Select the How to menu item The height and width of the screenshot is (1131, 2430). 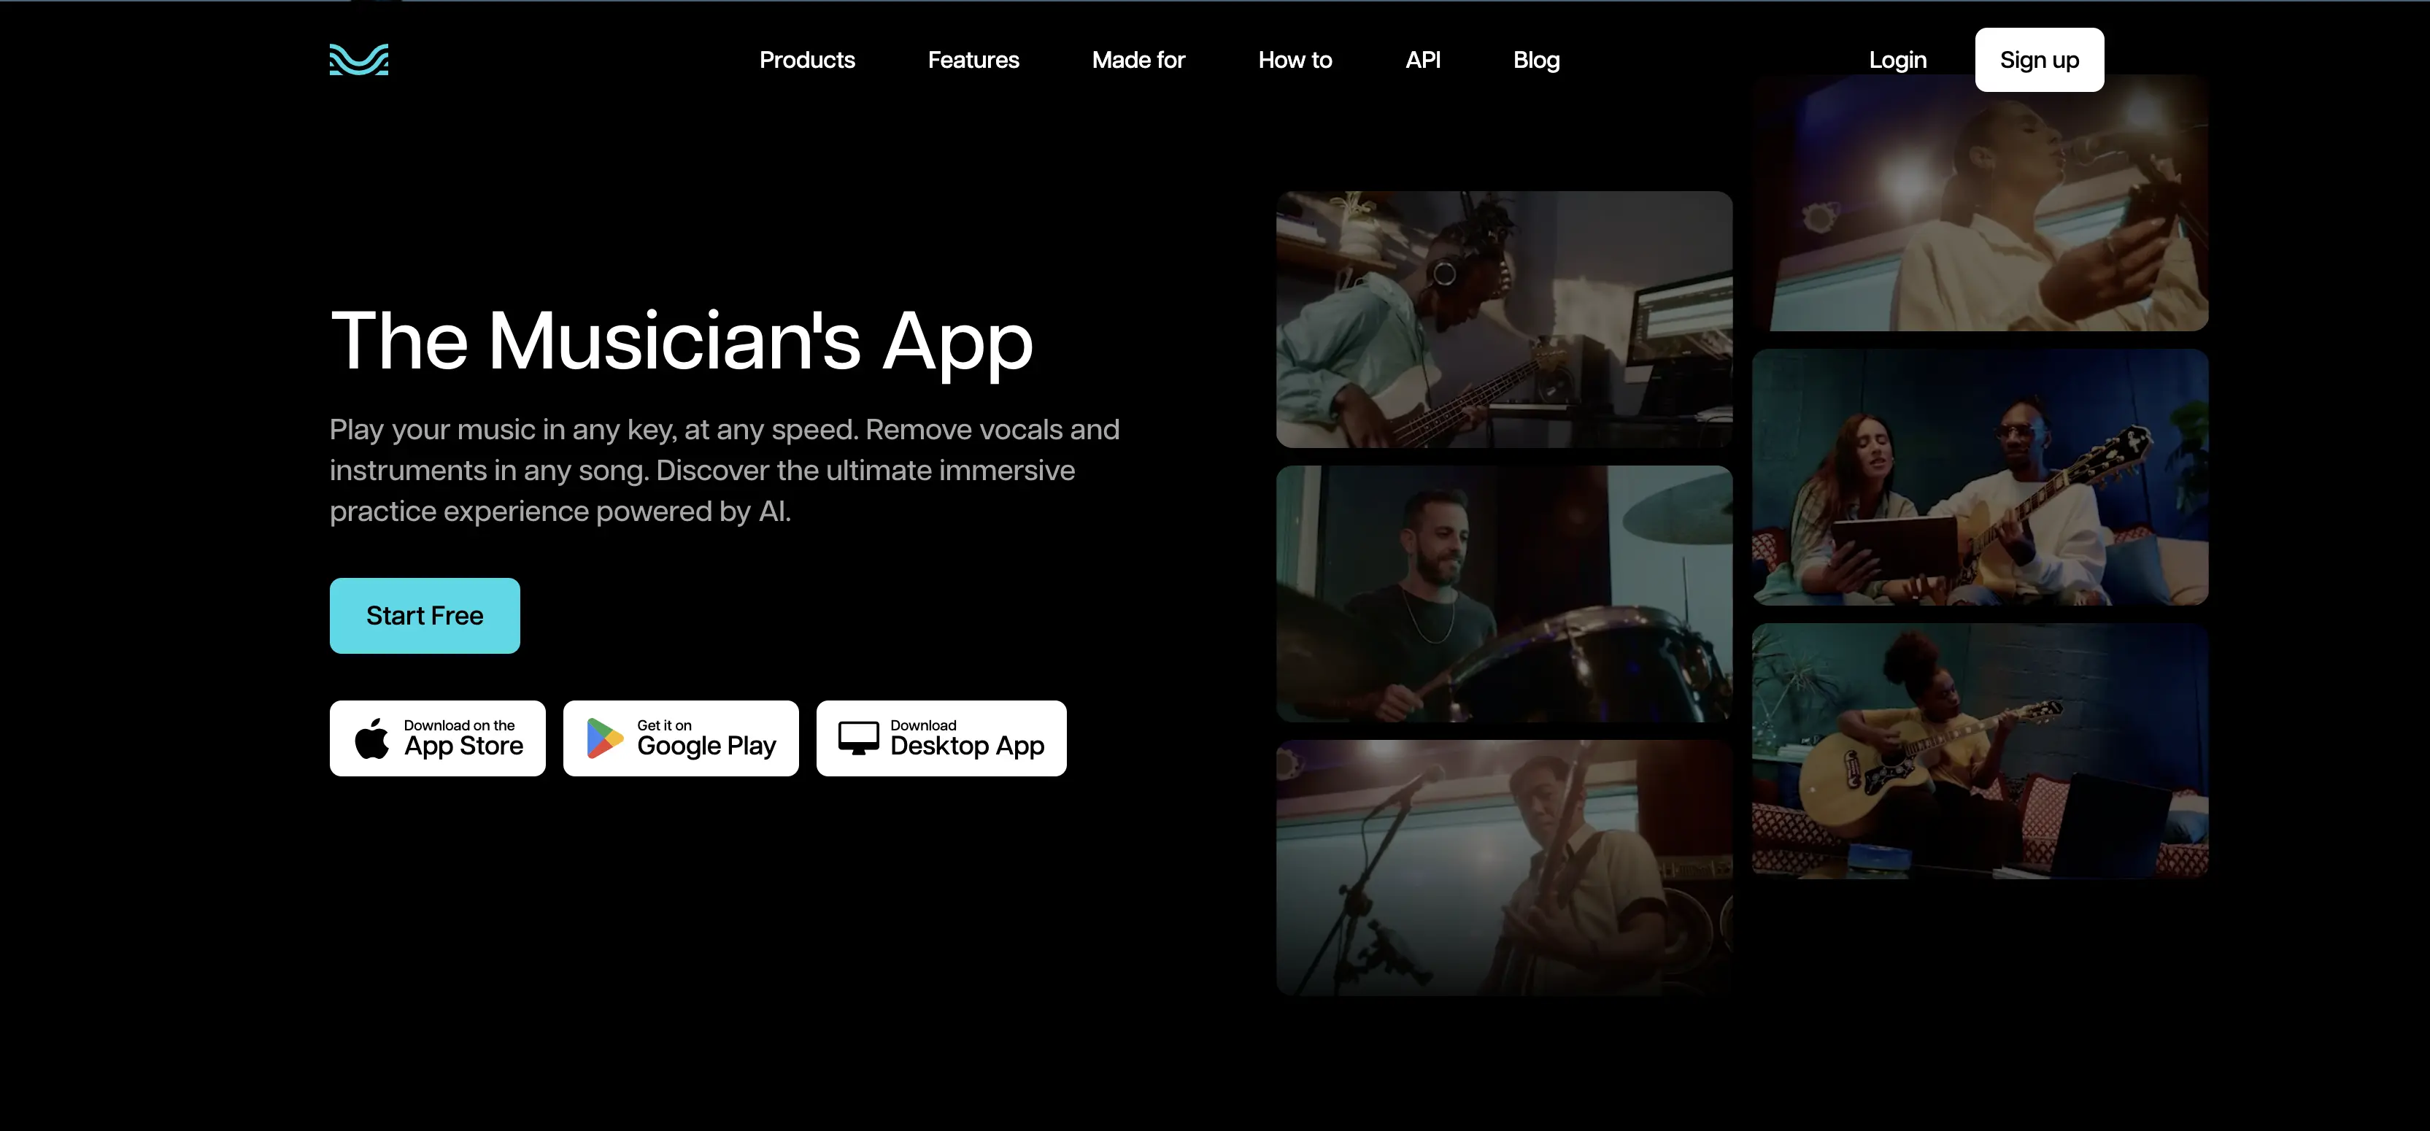coord(1295,59)
